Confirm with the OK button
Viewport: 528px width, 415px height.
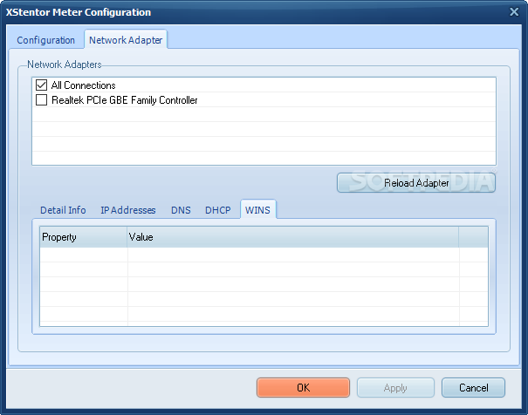point(303,387)
